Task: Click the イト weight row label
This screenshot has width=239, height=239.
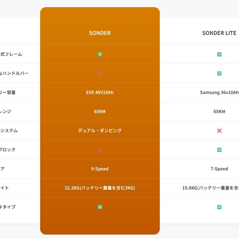Action: click(x=4, y=188)
